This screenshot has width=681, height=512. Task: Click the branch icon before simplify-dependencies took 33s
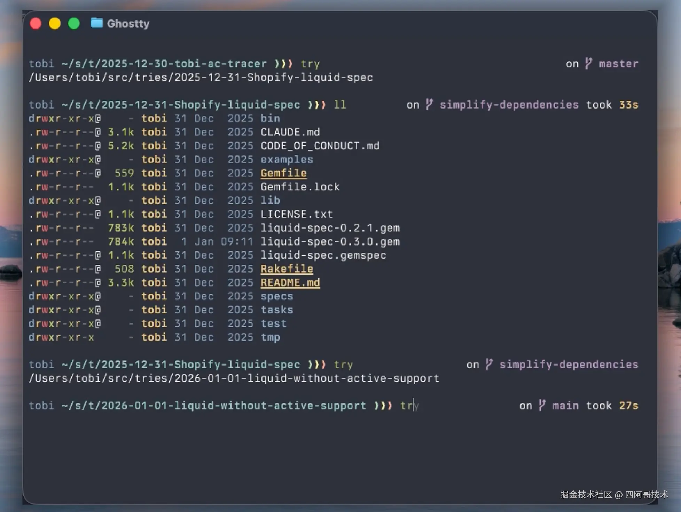coord(429,105)
